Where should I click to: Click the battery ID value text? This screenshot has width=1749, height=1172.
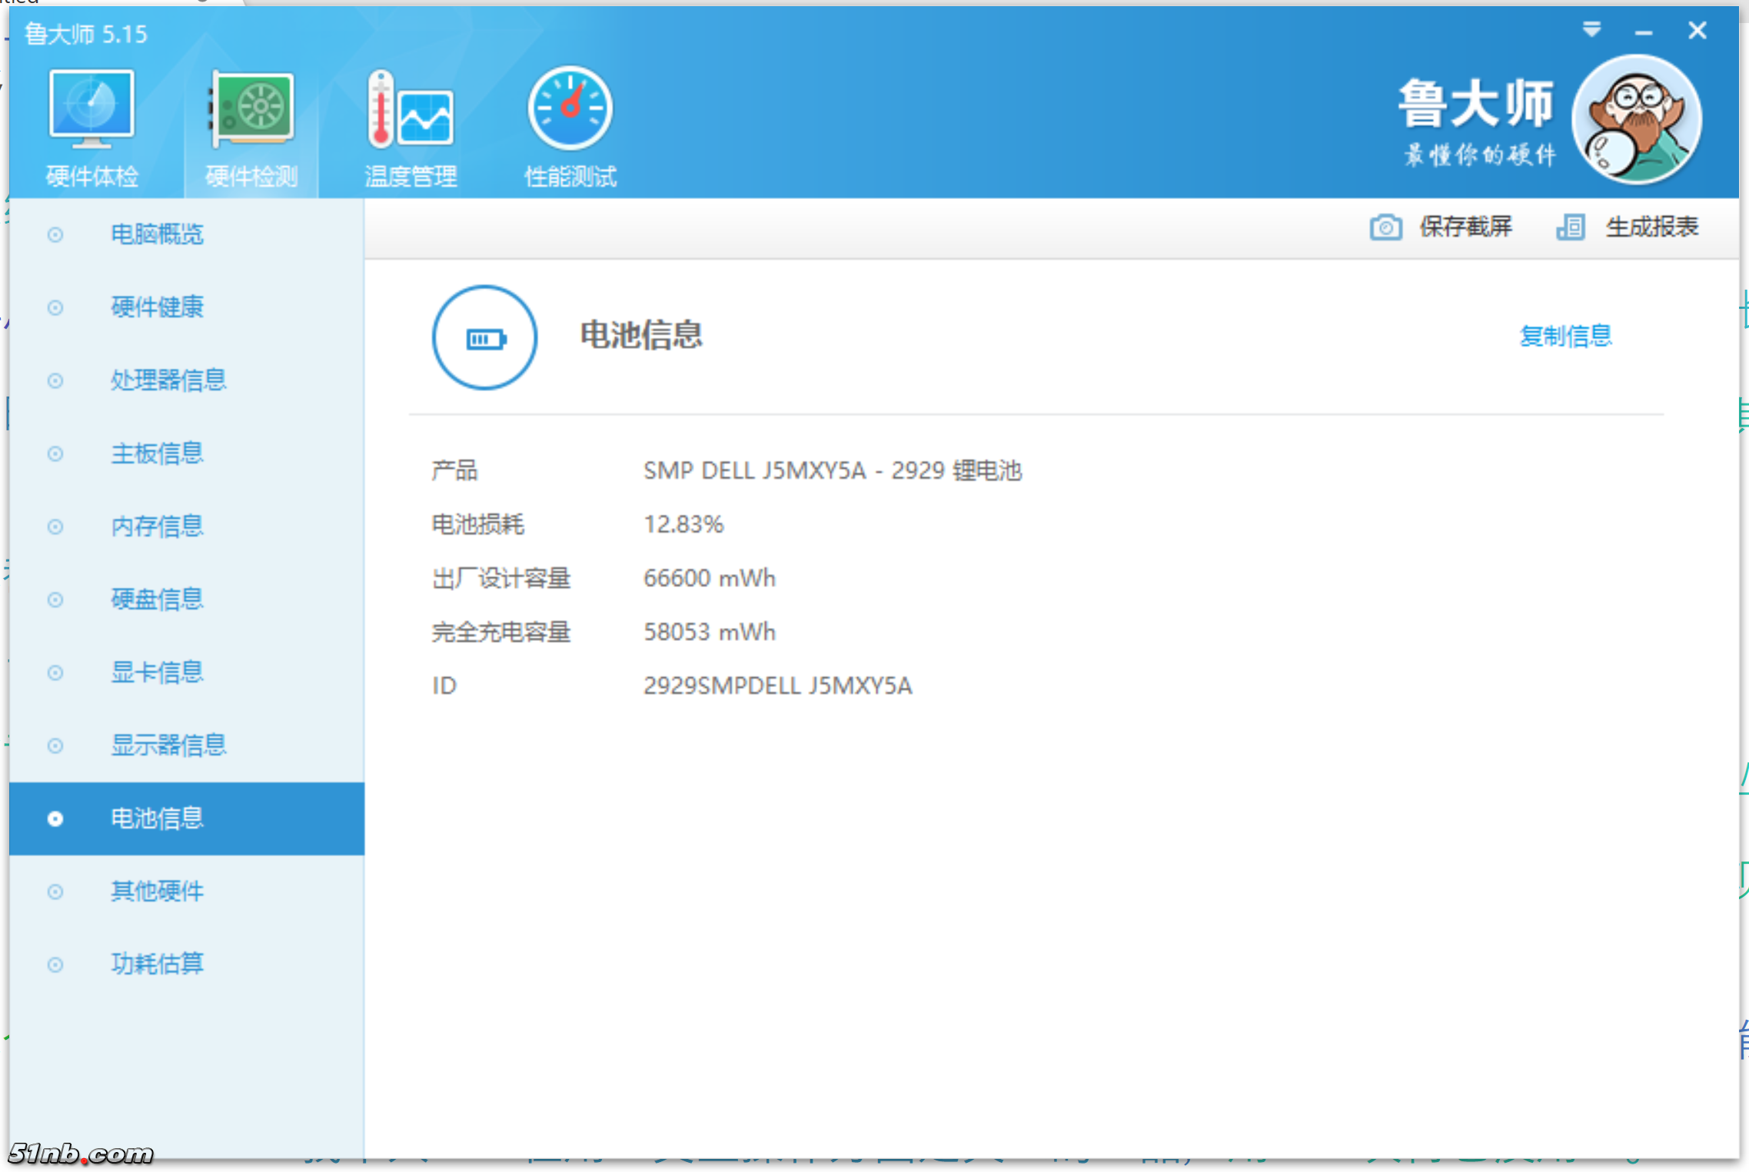coord(777,686)
